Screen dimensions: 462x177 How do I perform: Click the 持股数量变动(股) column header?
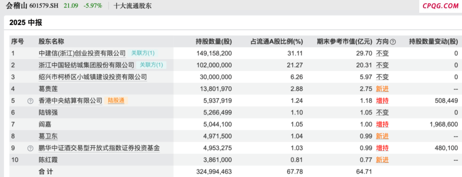tap(434, 42)
